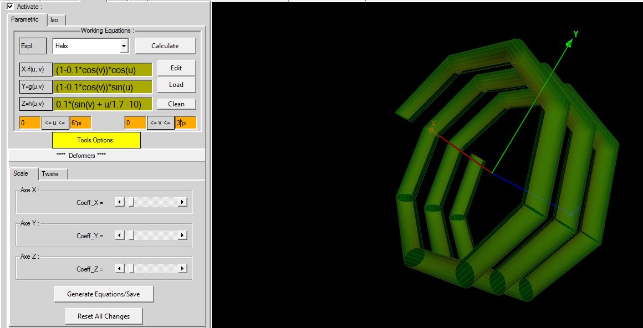Click Generate Equations/Save button

coord(104,294)
